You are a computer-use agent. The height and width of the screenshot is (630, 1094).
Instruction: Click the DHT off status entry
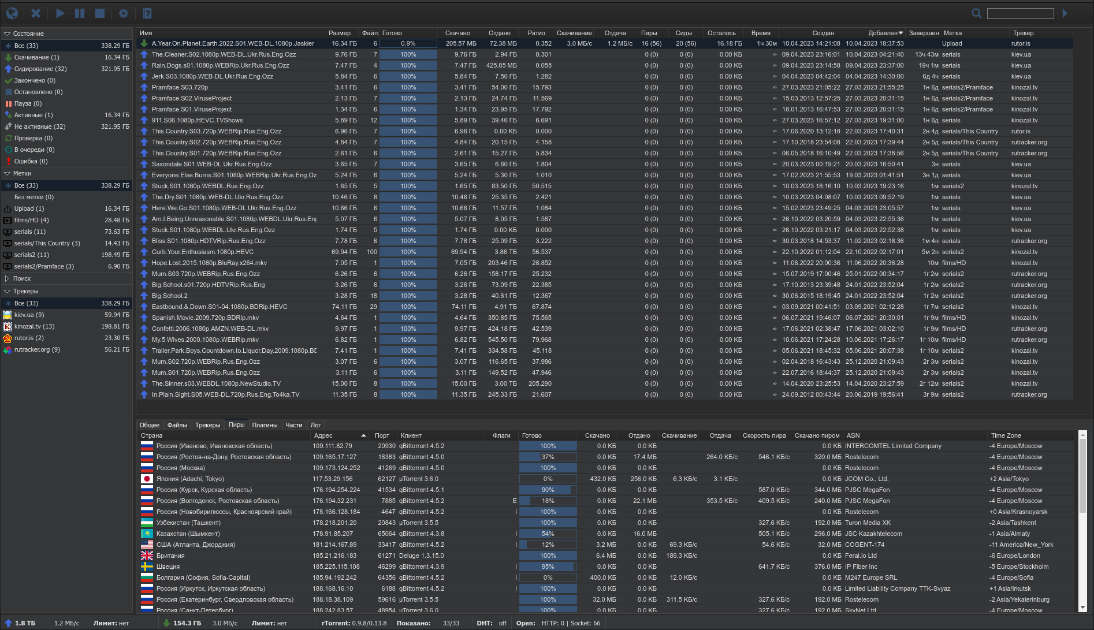(491, 623)
